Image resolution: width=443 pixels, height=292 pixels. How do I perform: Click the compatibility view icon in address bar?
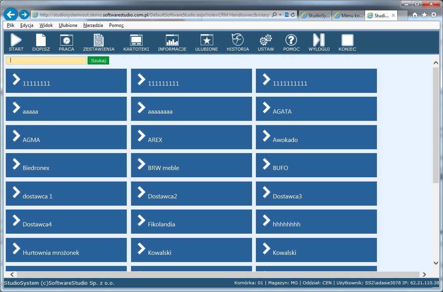287,15
